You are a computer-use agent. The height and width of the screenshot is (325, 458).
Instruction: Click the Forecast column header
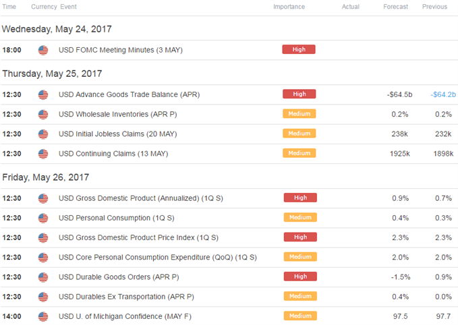pos(395,7)
